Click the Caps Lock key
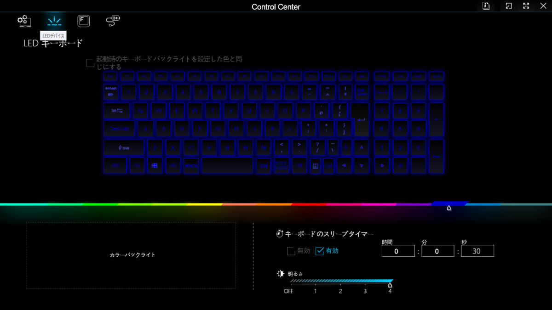The height and width of the screenshot is (310, 552). 119,129
